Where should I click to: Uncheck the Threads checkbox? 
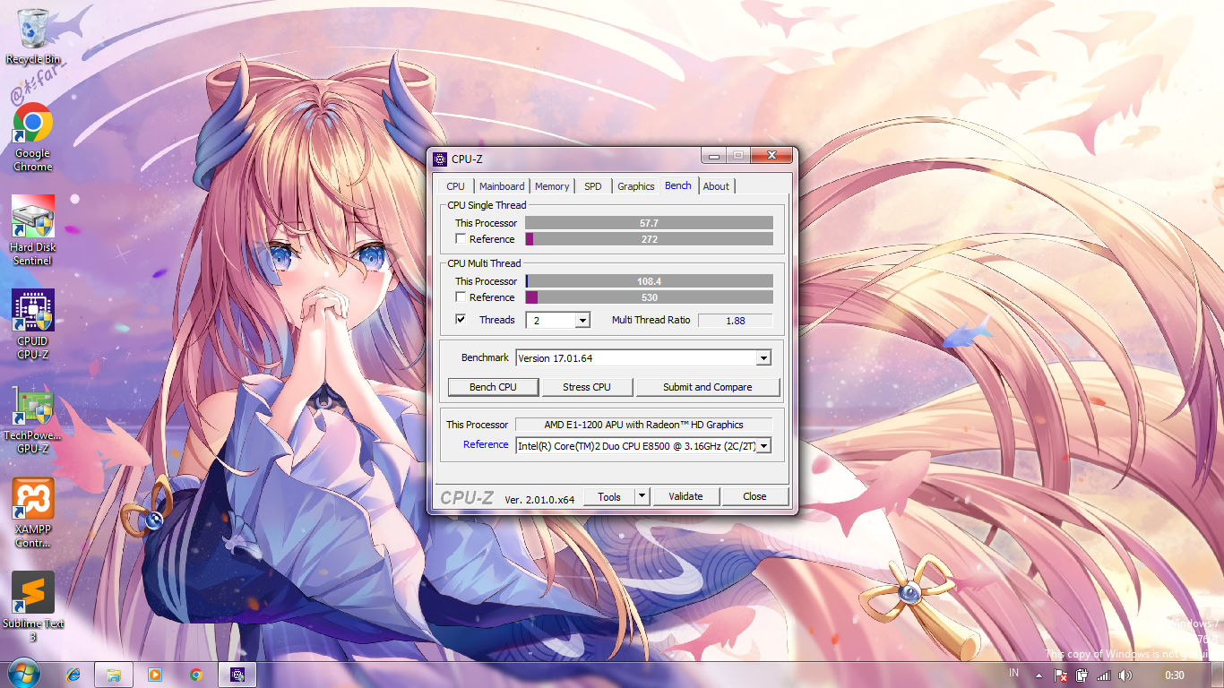coord(461,320)
